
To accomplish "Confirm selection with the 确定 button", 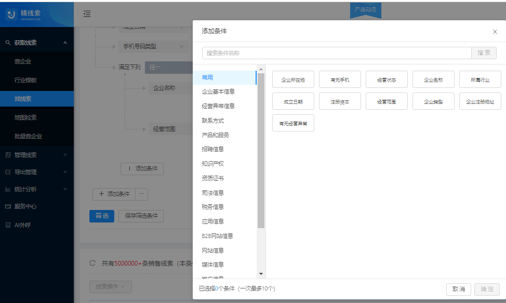I will pyautogui.click(x=487, y=289).
